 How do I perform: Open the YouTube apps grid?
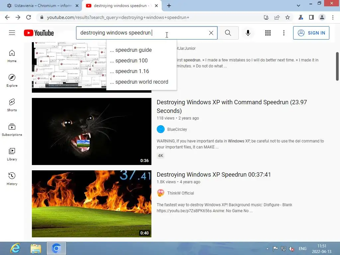268,33
